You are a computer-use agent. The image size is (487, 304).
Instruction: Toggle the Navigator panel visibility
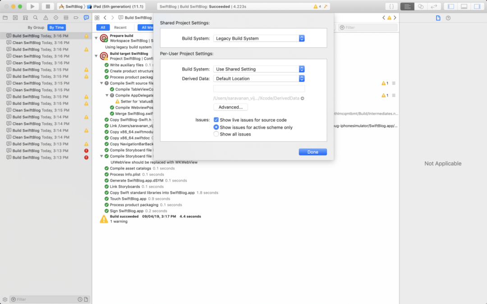click(x=451, y=6)
